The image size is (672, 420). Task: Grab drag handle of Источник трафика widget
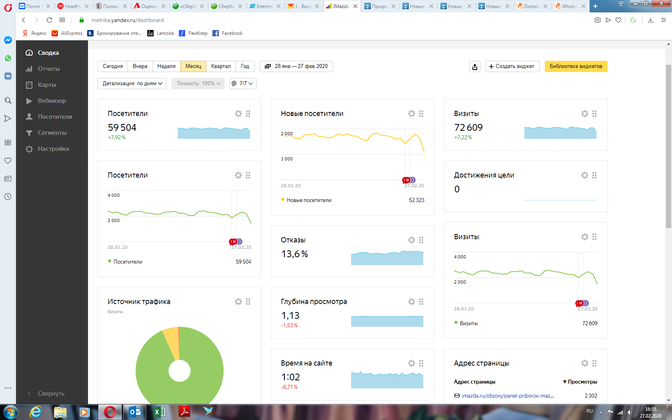click(248, 302)
